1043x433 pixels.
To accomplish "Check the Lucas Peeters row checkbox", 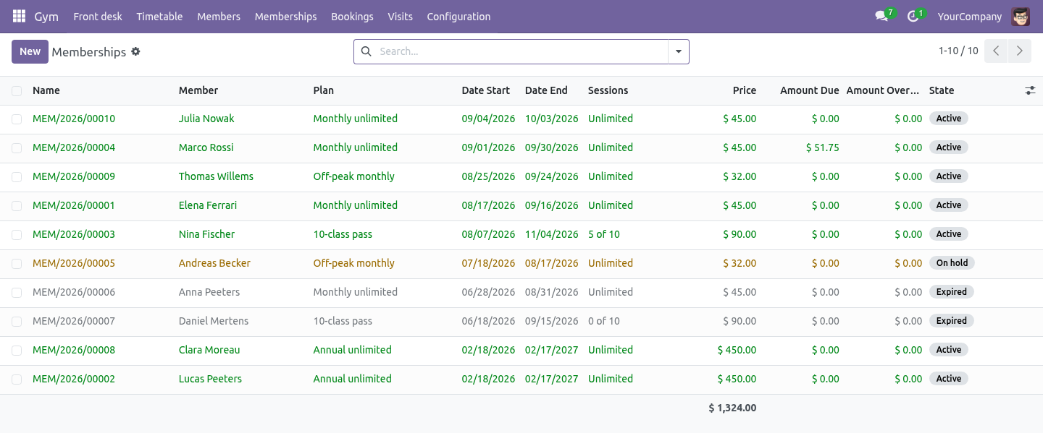I will pos(17,380).
